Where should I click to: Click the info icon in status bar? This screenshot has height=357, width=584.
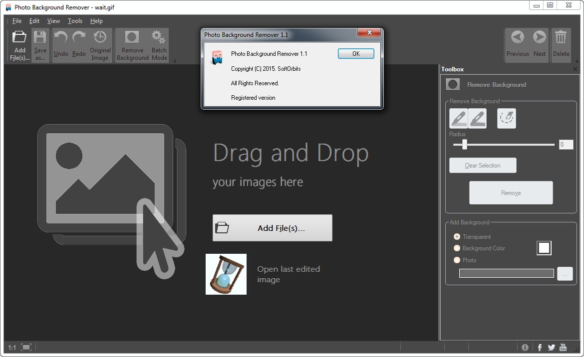coord(525,348)
